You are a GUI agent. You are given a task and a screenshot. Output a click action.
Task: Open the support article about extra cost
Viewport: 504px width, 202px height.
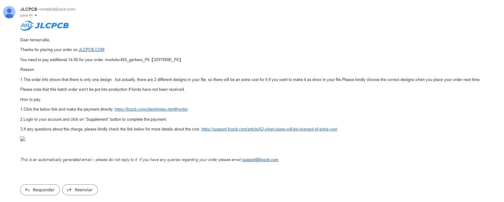point(269,129)
